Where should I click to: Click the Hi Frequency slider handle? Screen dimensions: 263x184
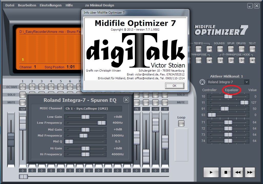(85, 154)
